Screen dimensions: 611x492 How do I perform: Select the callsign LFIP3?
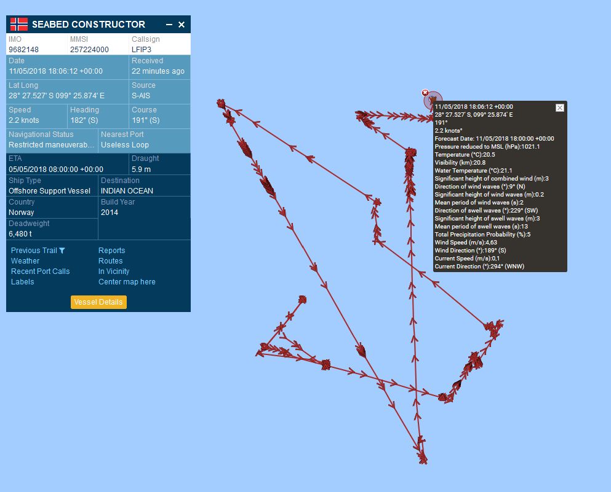point(142,50)
